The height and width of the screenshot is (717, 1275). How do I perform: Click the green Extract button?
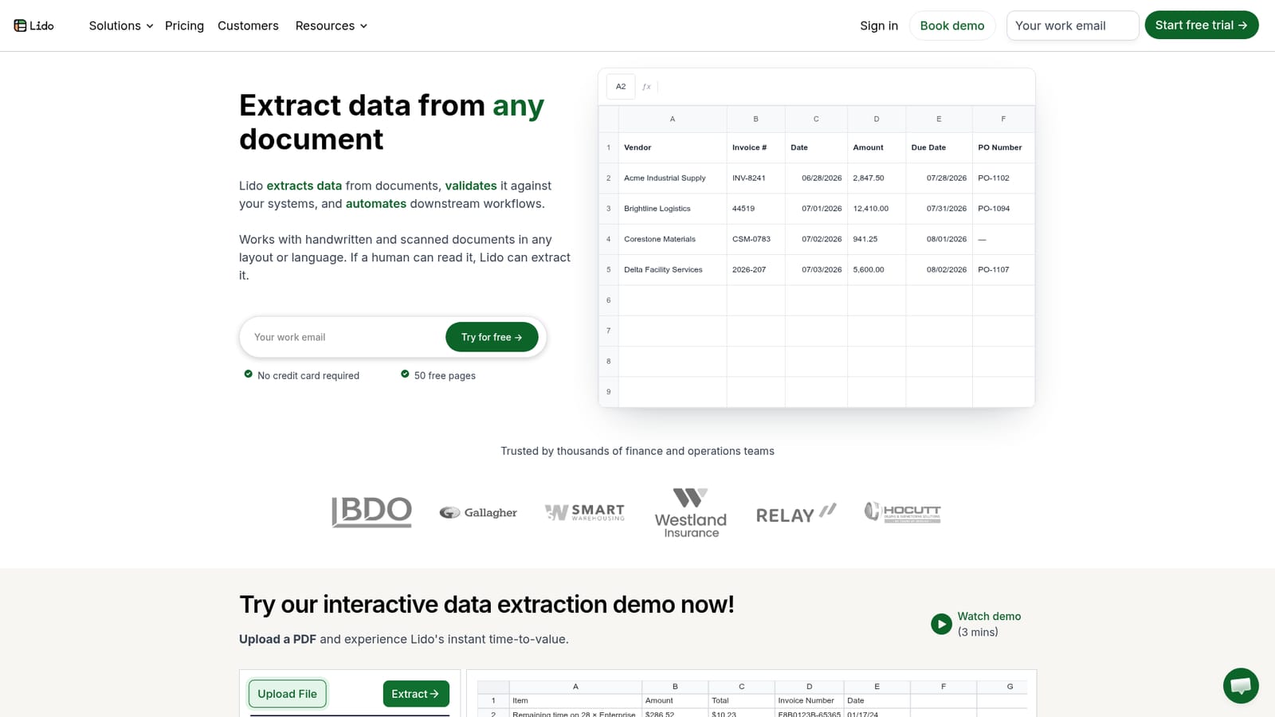(x=416, y=694)
